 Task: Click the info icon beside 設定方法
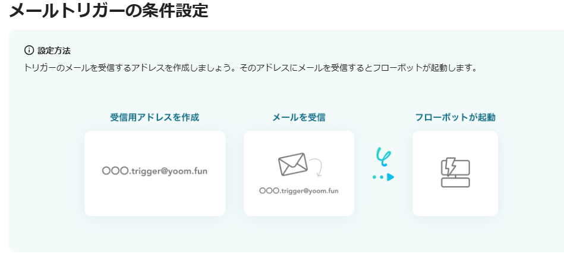tap(29, 50)
